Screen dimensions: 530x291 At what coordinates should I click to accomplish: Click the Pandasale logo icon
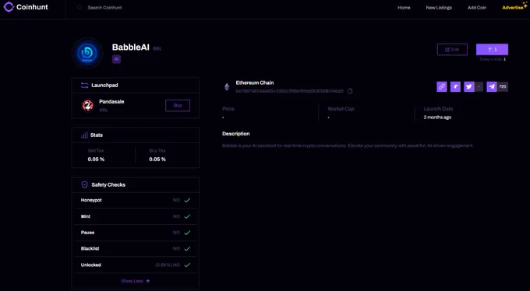tap(88, 105)
